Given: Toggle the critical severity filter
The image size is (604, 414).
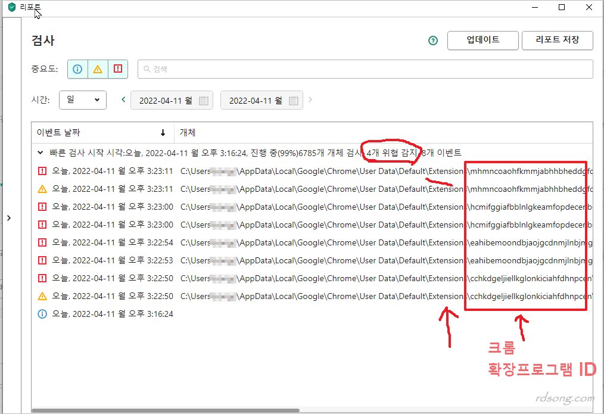Looking at the screenshot, I should click(118, 69).
